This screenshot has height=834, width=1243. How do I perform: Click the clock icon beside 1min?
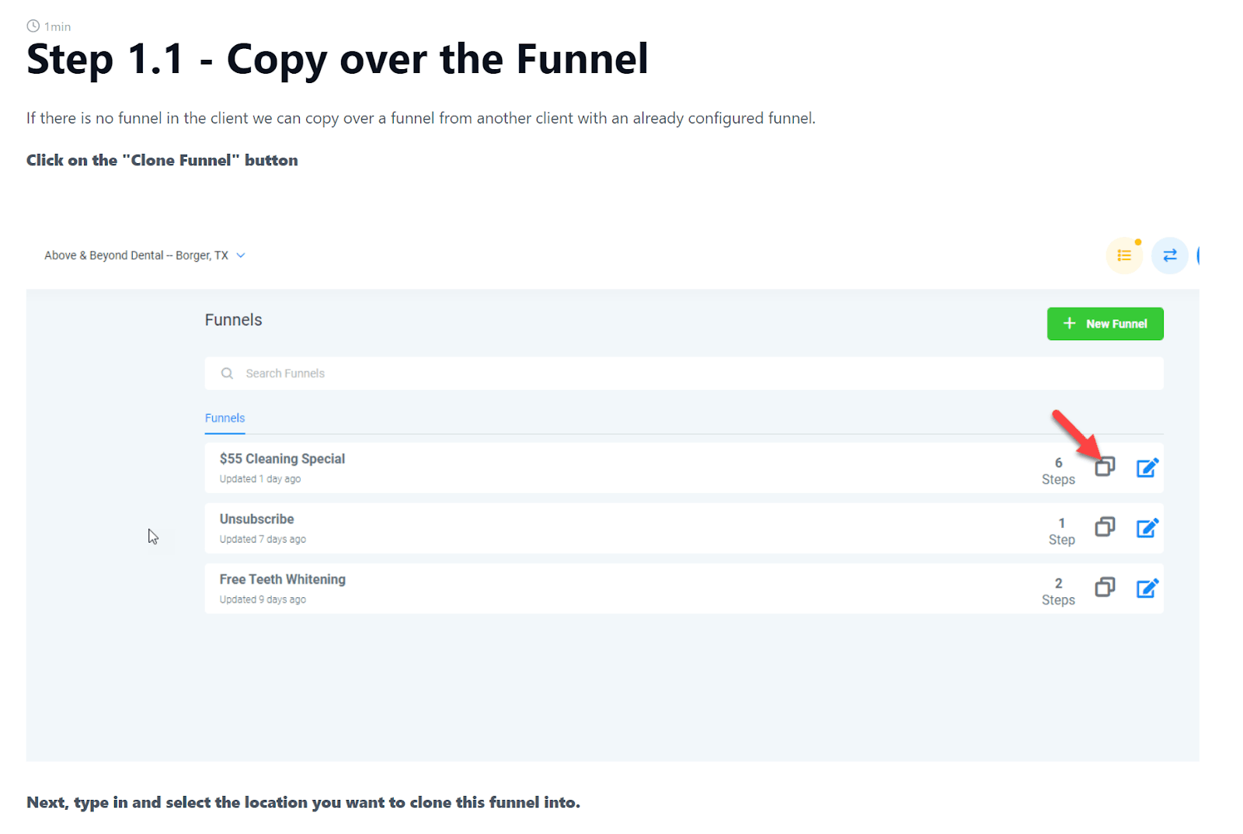(x=33, y=26)
